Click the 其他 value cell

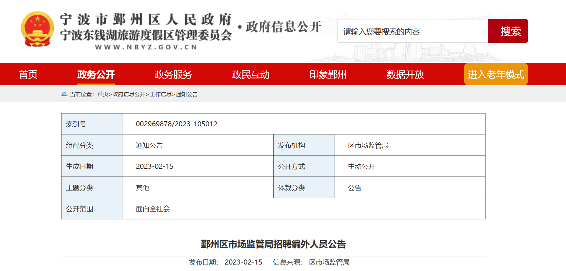coord(198,187)
